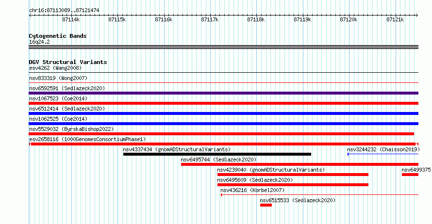Click the red nsv5529032 variant bar
This screenshot has width=432, height=224.
coord(221,134)
